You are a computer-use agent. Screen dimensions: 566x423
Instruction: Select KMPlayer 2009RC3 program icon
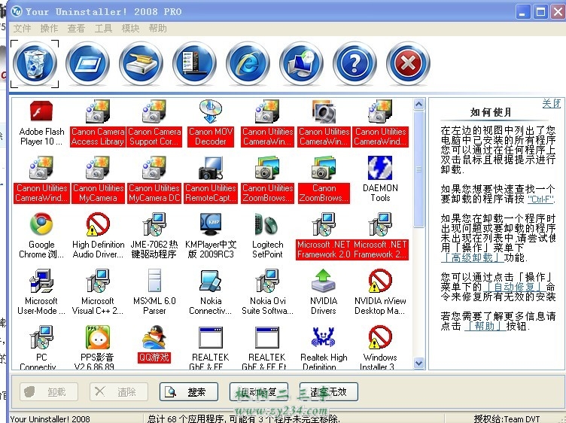pos(211,236)
